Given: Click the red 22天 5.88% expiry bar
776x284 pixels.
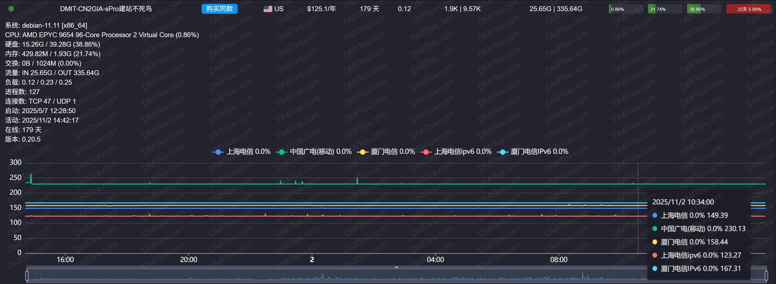Looking at the screenshot, I should tap(749, 9).
